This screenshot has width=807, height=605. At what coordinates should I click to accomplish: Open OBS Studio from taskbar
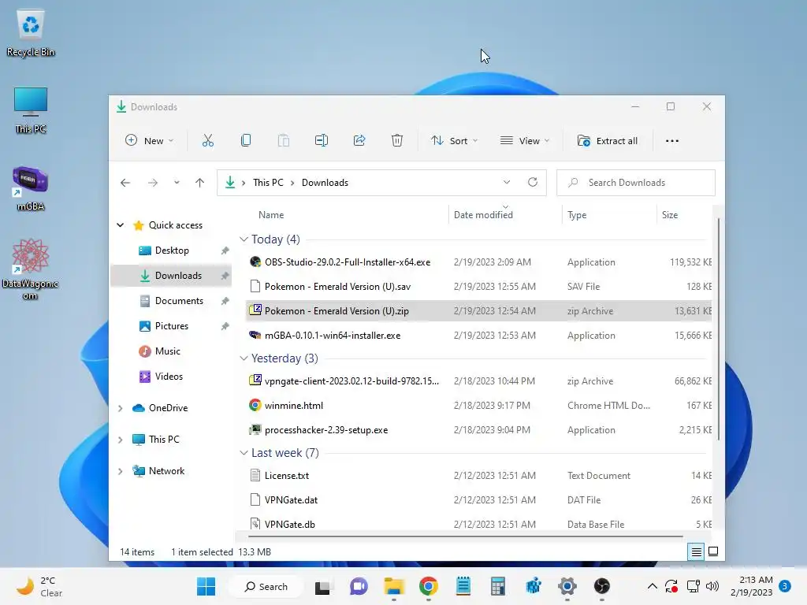601,586
